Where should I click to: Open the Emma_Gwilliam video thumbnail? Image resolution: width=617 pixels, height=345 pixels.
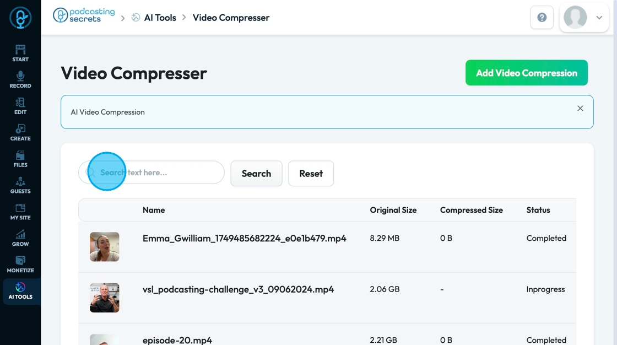105,247
